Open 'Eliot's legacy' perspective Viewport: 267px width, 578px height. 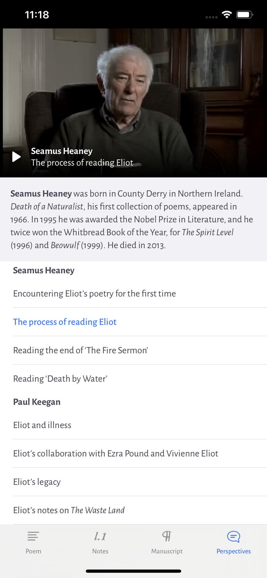tap(37, 482)
